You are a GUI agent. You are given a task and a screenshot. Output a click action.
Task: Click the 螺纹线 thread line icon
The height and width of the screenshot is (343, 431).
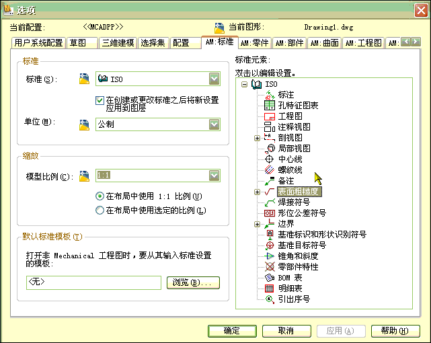[270, 170]
